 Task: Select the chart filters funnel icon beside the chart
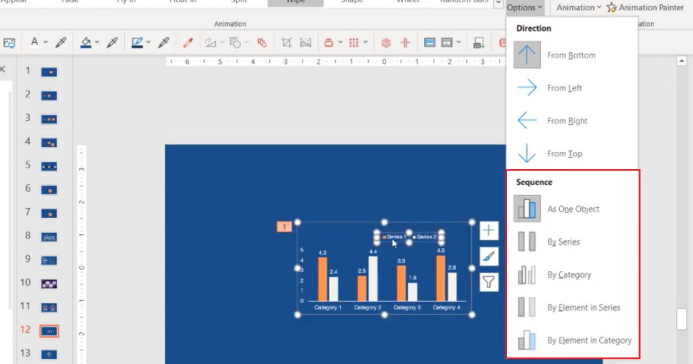(x=488, y=280)
